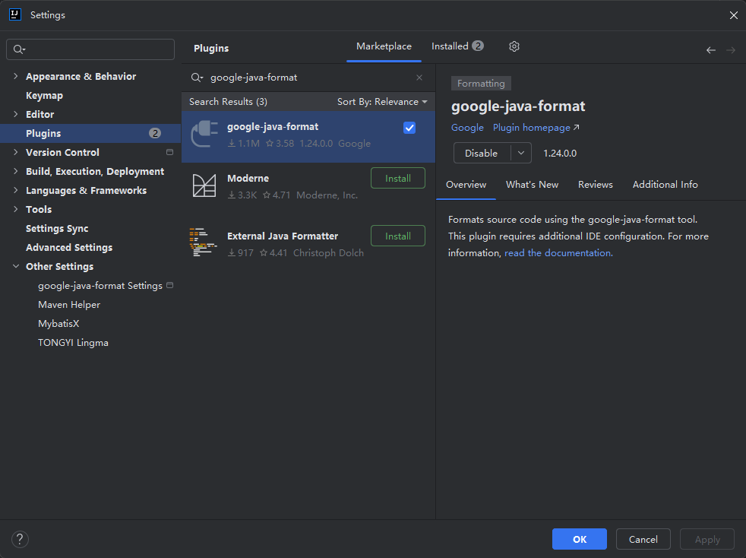Image resolution: width=746 pixels, height=558 pixels.
Task: Click the Installed count badge
Action: 478,46
